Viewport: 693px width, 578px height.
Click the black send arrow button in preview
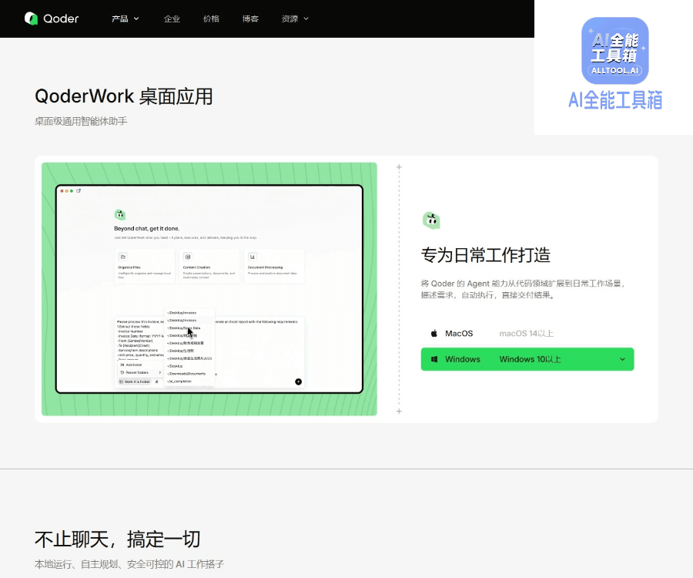[298, 381]
